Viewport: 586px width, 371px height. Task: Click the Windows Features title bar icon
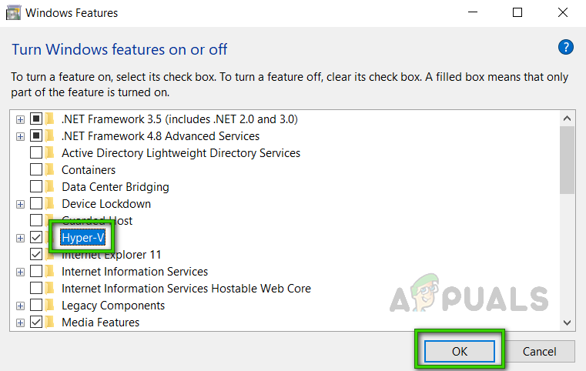pos(13,13)
